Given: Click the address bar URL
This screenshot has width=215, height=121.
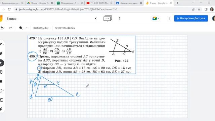Looking at the screenshot, I should click(68, 9).
